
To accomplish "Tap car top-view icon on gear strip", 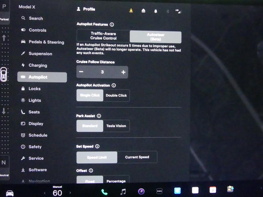I will (x=4, y=75).
